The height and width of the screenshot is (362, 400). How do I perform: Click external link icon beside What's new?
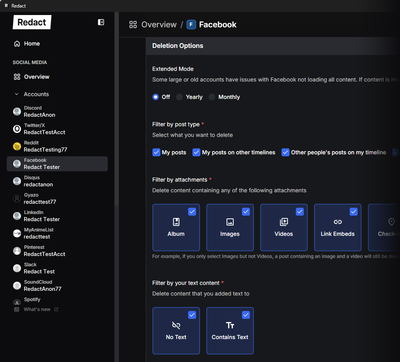pos(56,309)
